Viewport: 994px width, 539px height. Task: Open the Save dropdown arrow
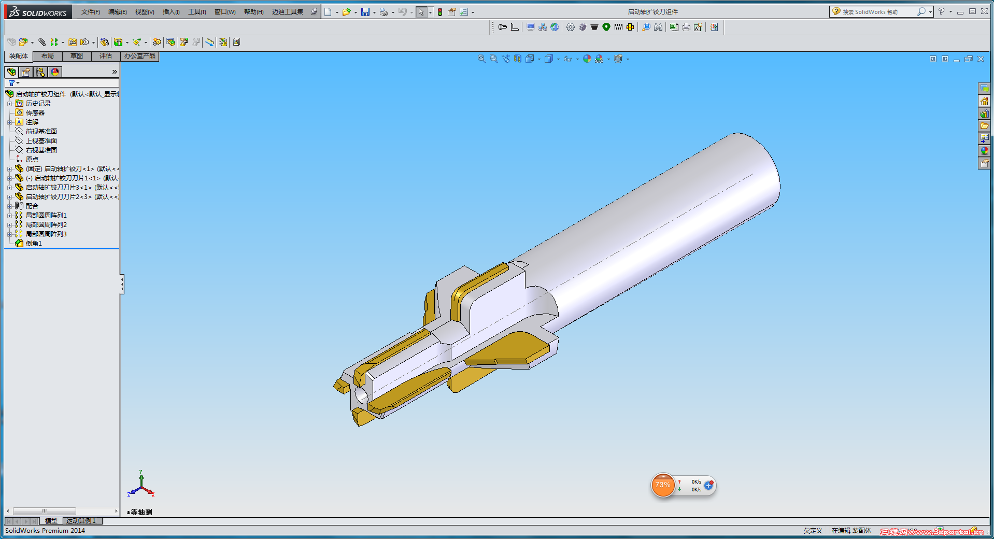(x=374, y=12)
